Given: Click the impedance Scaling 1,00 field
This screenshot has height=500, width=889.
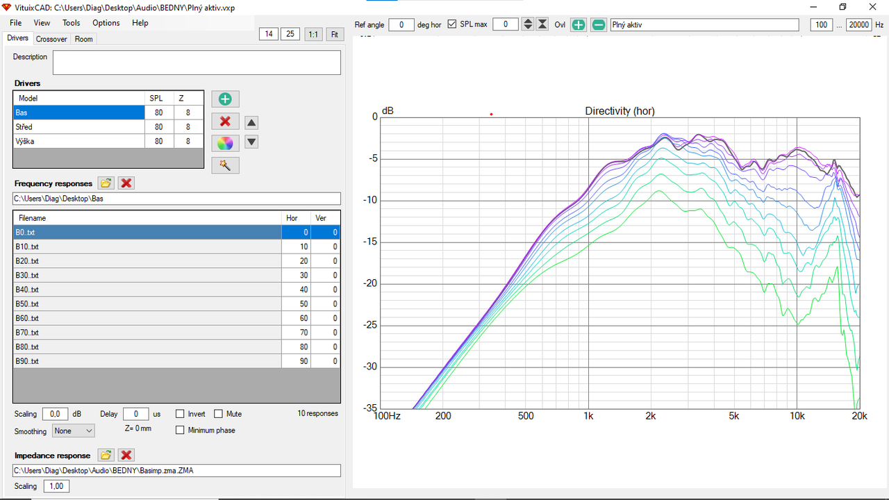Looking at the screenshot, I should 56,486.
